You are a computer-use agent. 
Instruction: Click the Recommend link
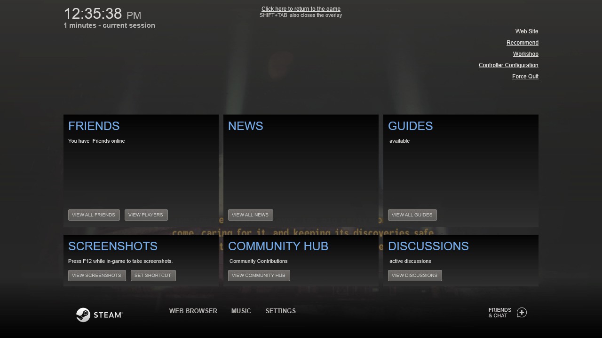(523, 43)
